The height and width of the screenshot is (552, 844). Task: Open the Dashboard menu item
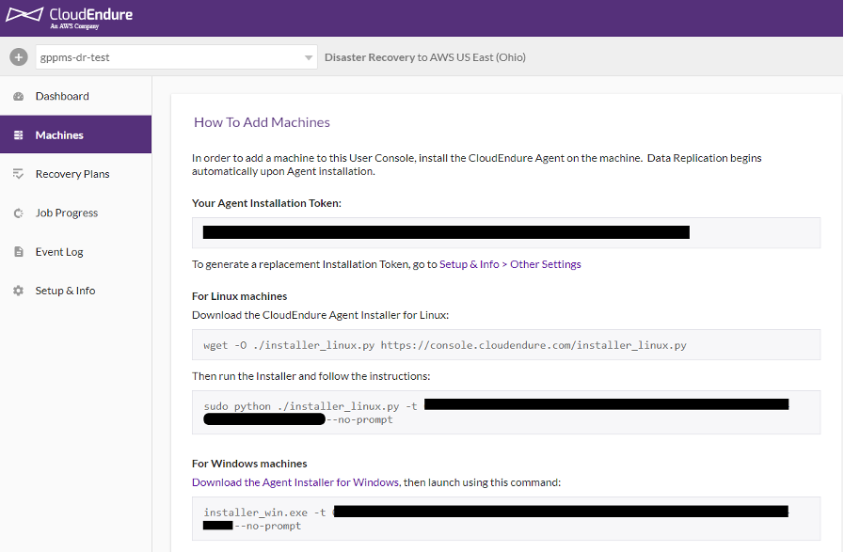75,96
